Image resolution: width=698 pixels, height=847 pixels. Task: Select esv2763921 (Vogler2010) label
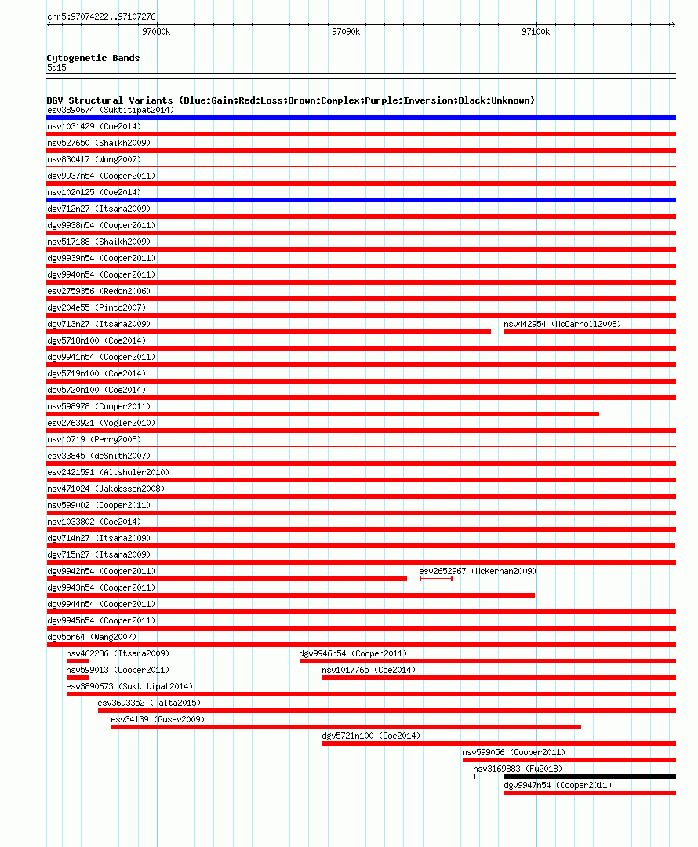click(x=101, y=423)
